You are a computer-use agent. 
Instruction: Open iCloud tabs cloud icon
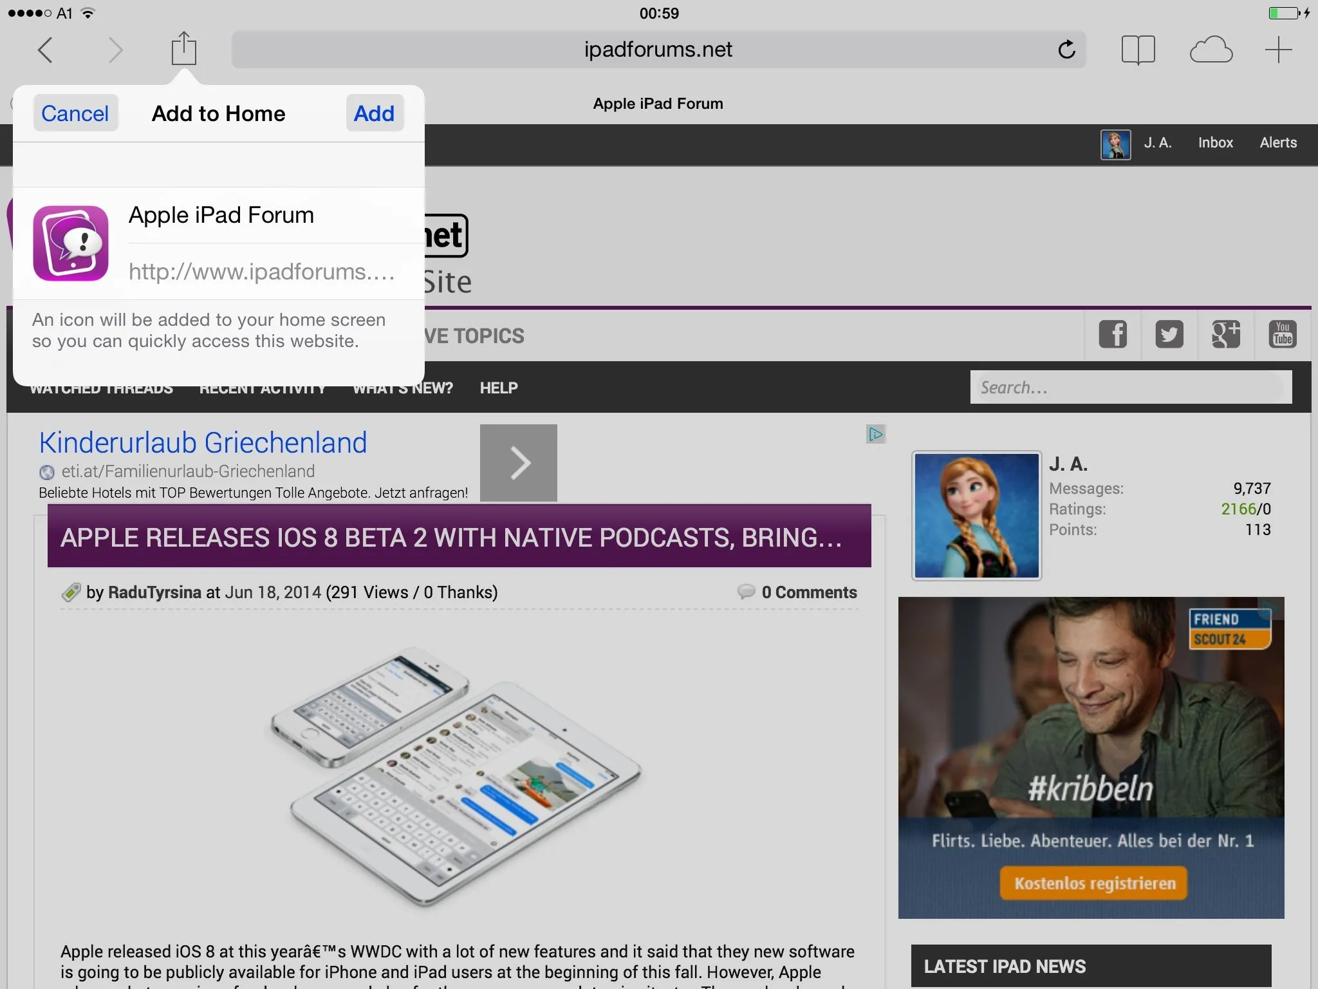(x=1211, y=50)
